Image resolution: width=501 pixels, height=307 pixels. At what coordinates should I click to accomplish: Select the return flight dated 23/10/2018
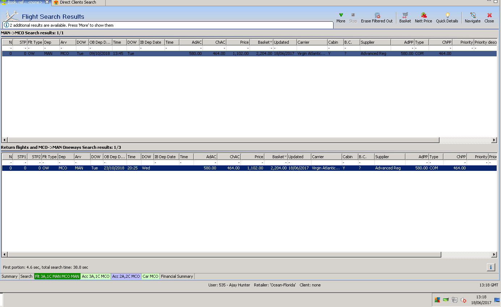point(250,168)
